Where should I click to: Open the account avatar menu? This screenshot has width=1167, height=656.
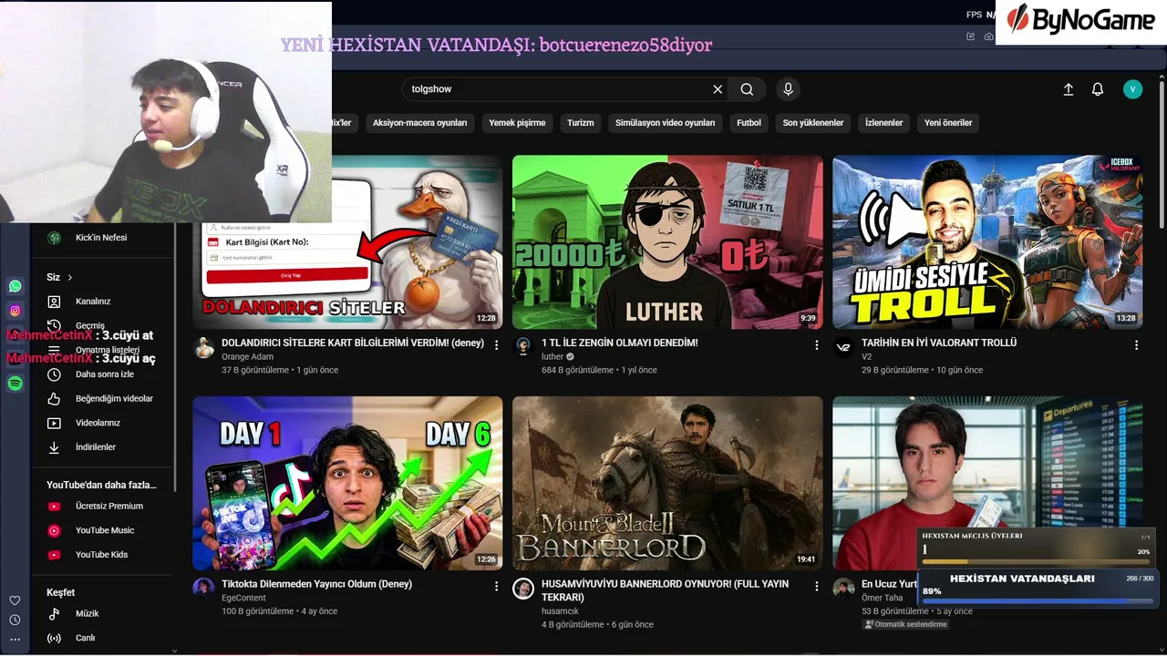(x=1132, y=89)
